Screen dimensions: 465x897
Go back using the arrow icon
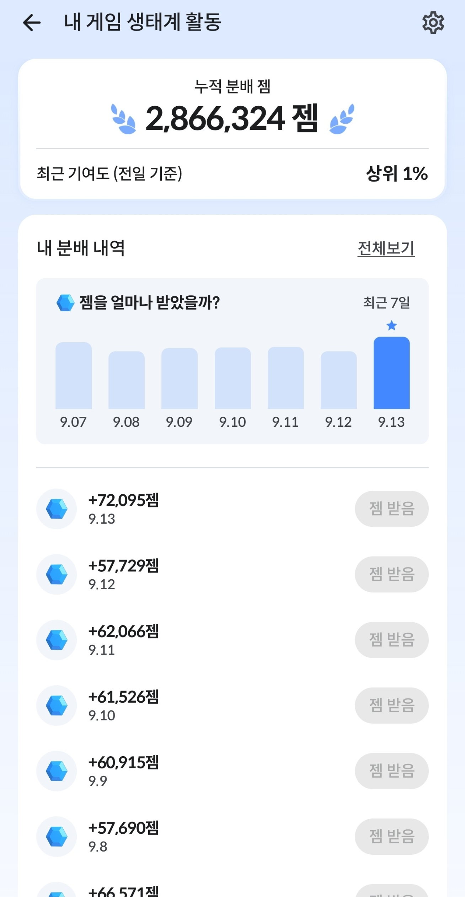pyautogui.click(x=32, y=23)
